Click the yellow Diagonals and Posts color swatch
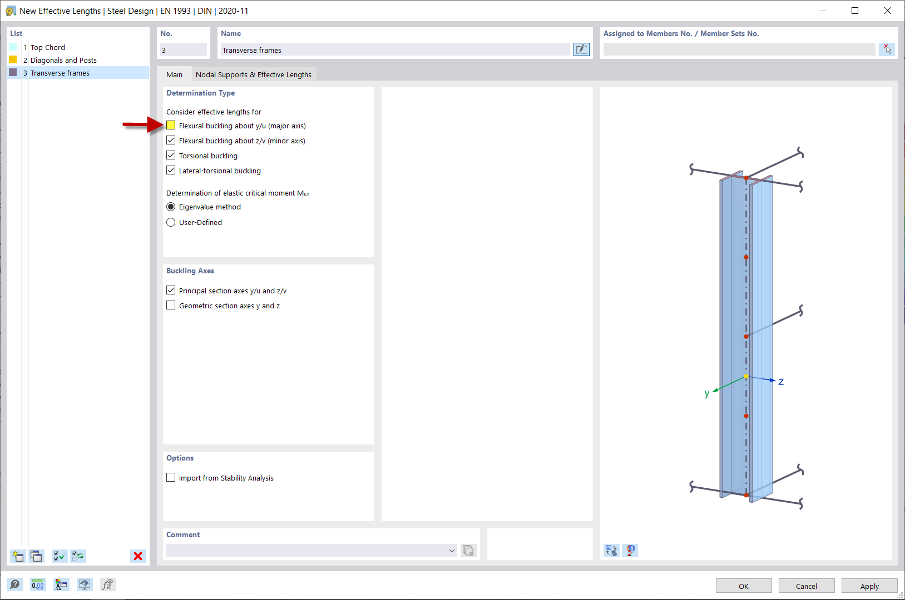The width and height of the screenshot is (905, 600). [x=12, y=59]
